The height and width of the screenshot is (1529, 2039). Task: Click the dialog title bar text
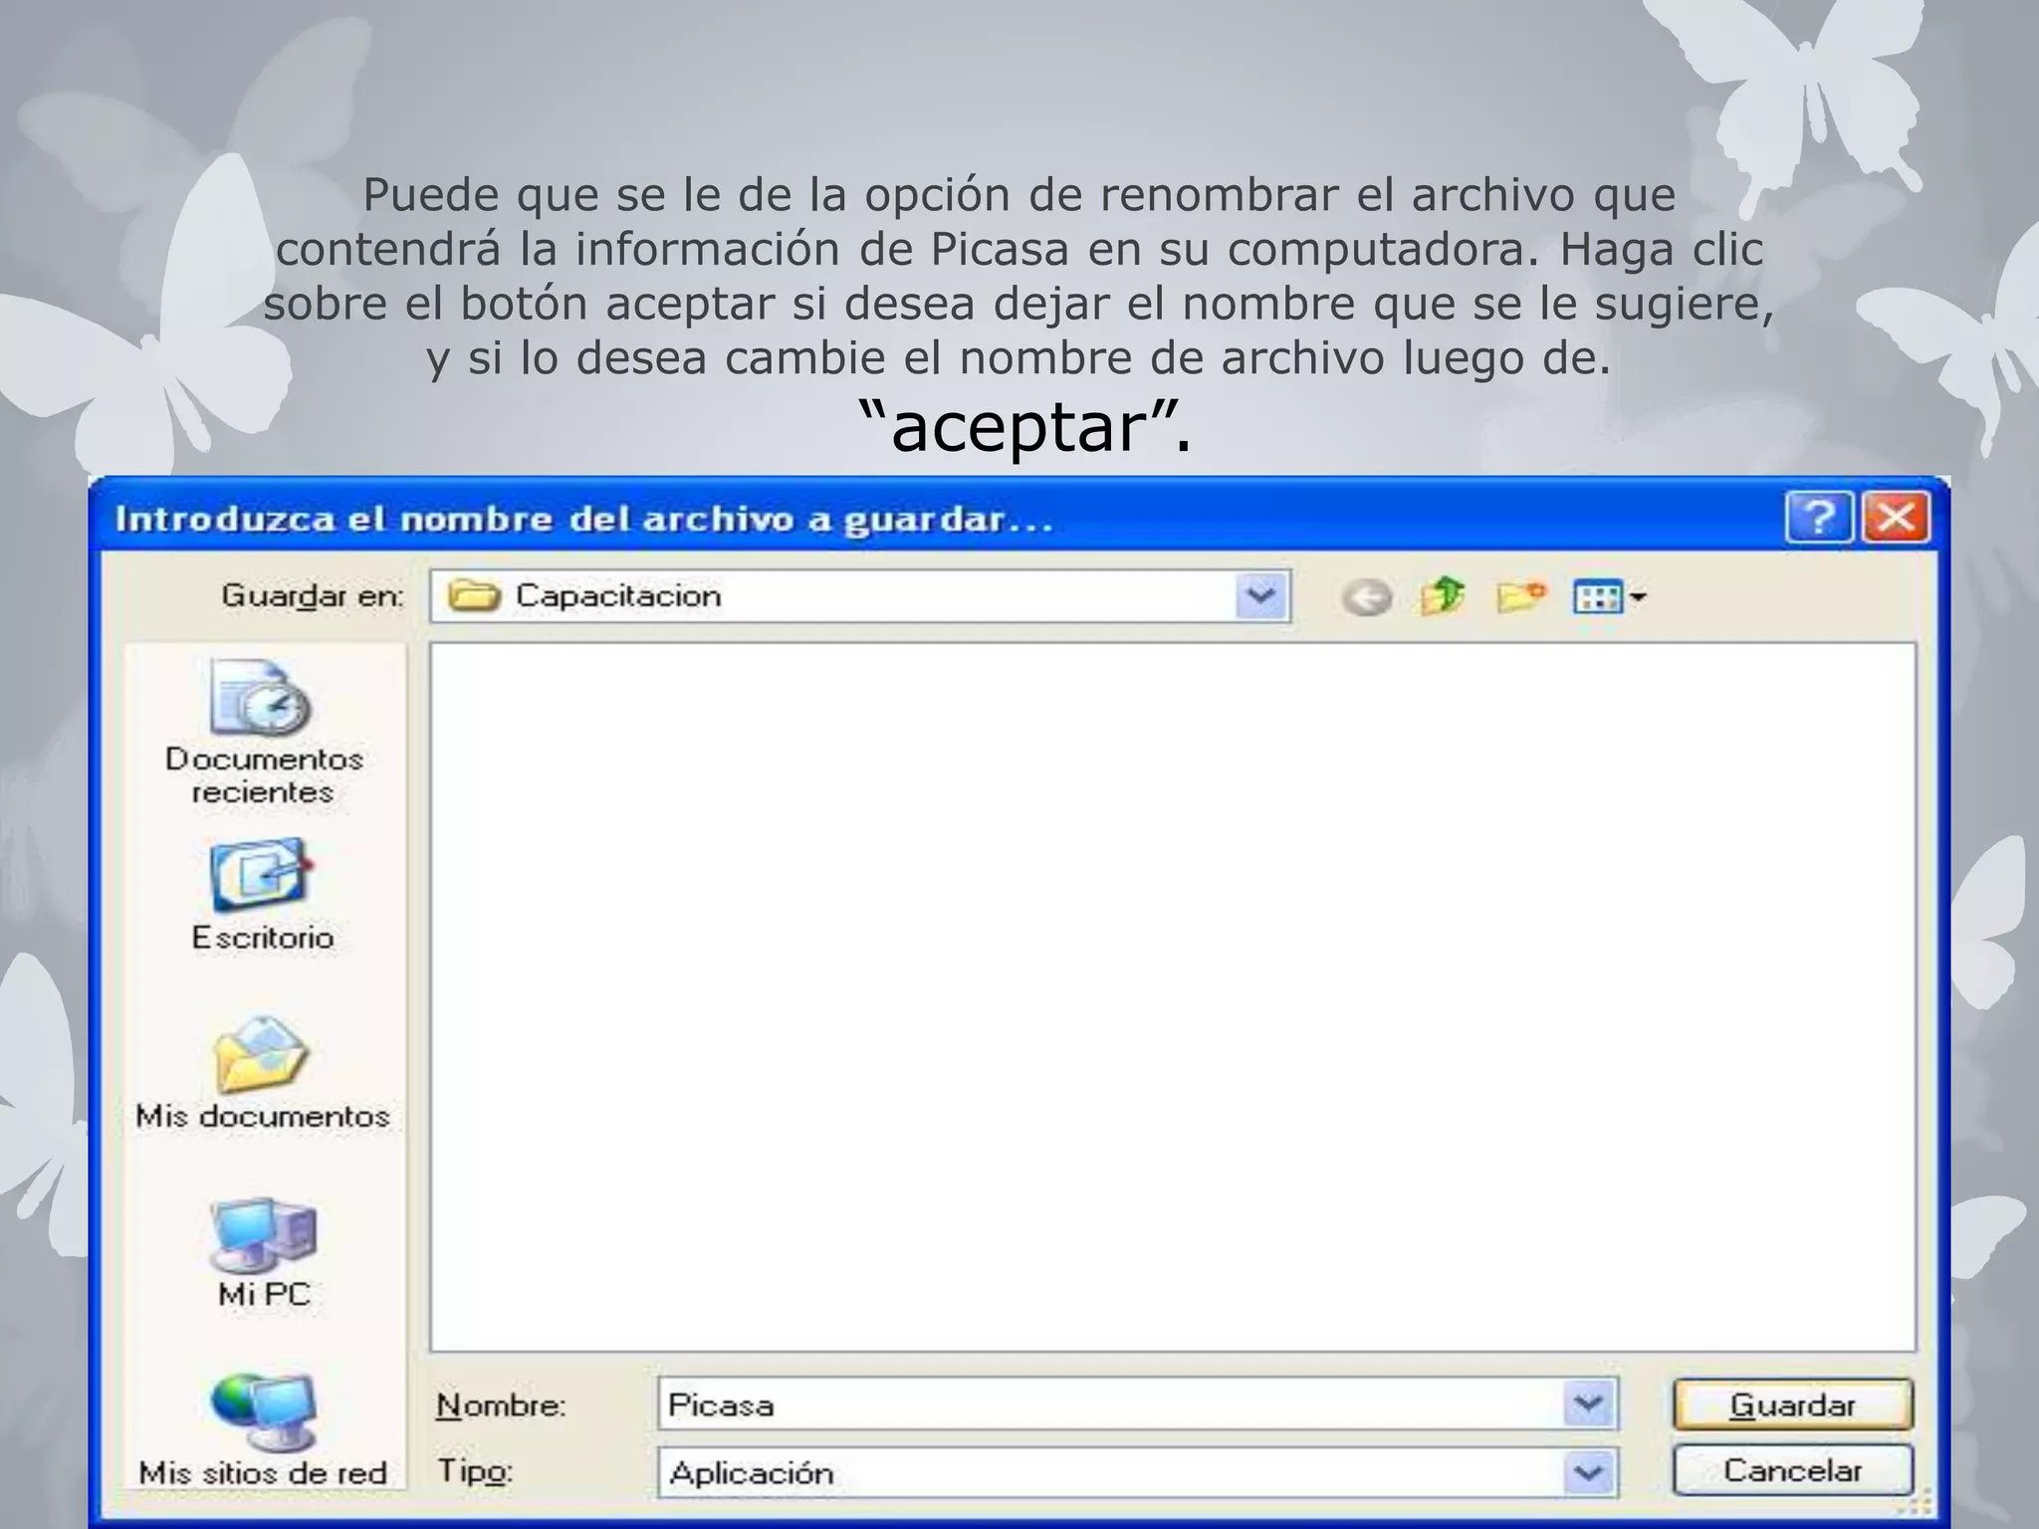point(584,520)
